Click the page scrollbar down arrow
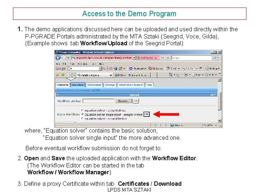The height and width of the screenshot is (194, 259). pyautogui.click(x=219, y=121)
